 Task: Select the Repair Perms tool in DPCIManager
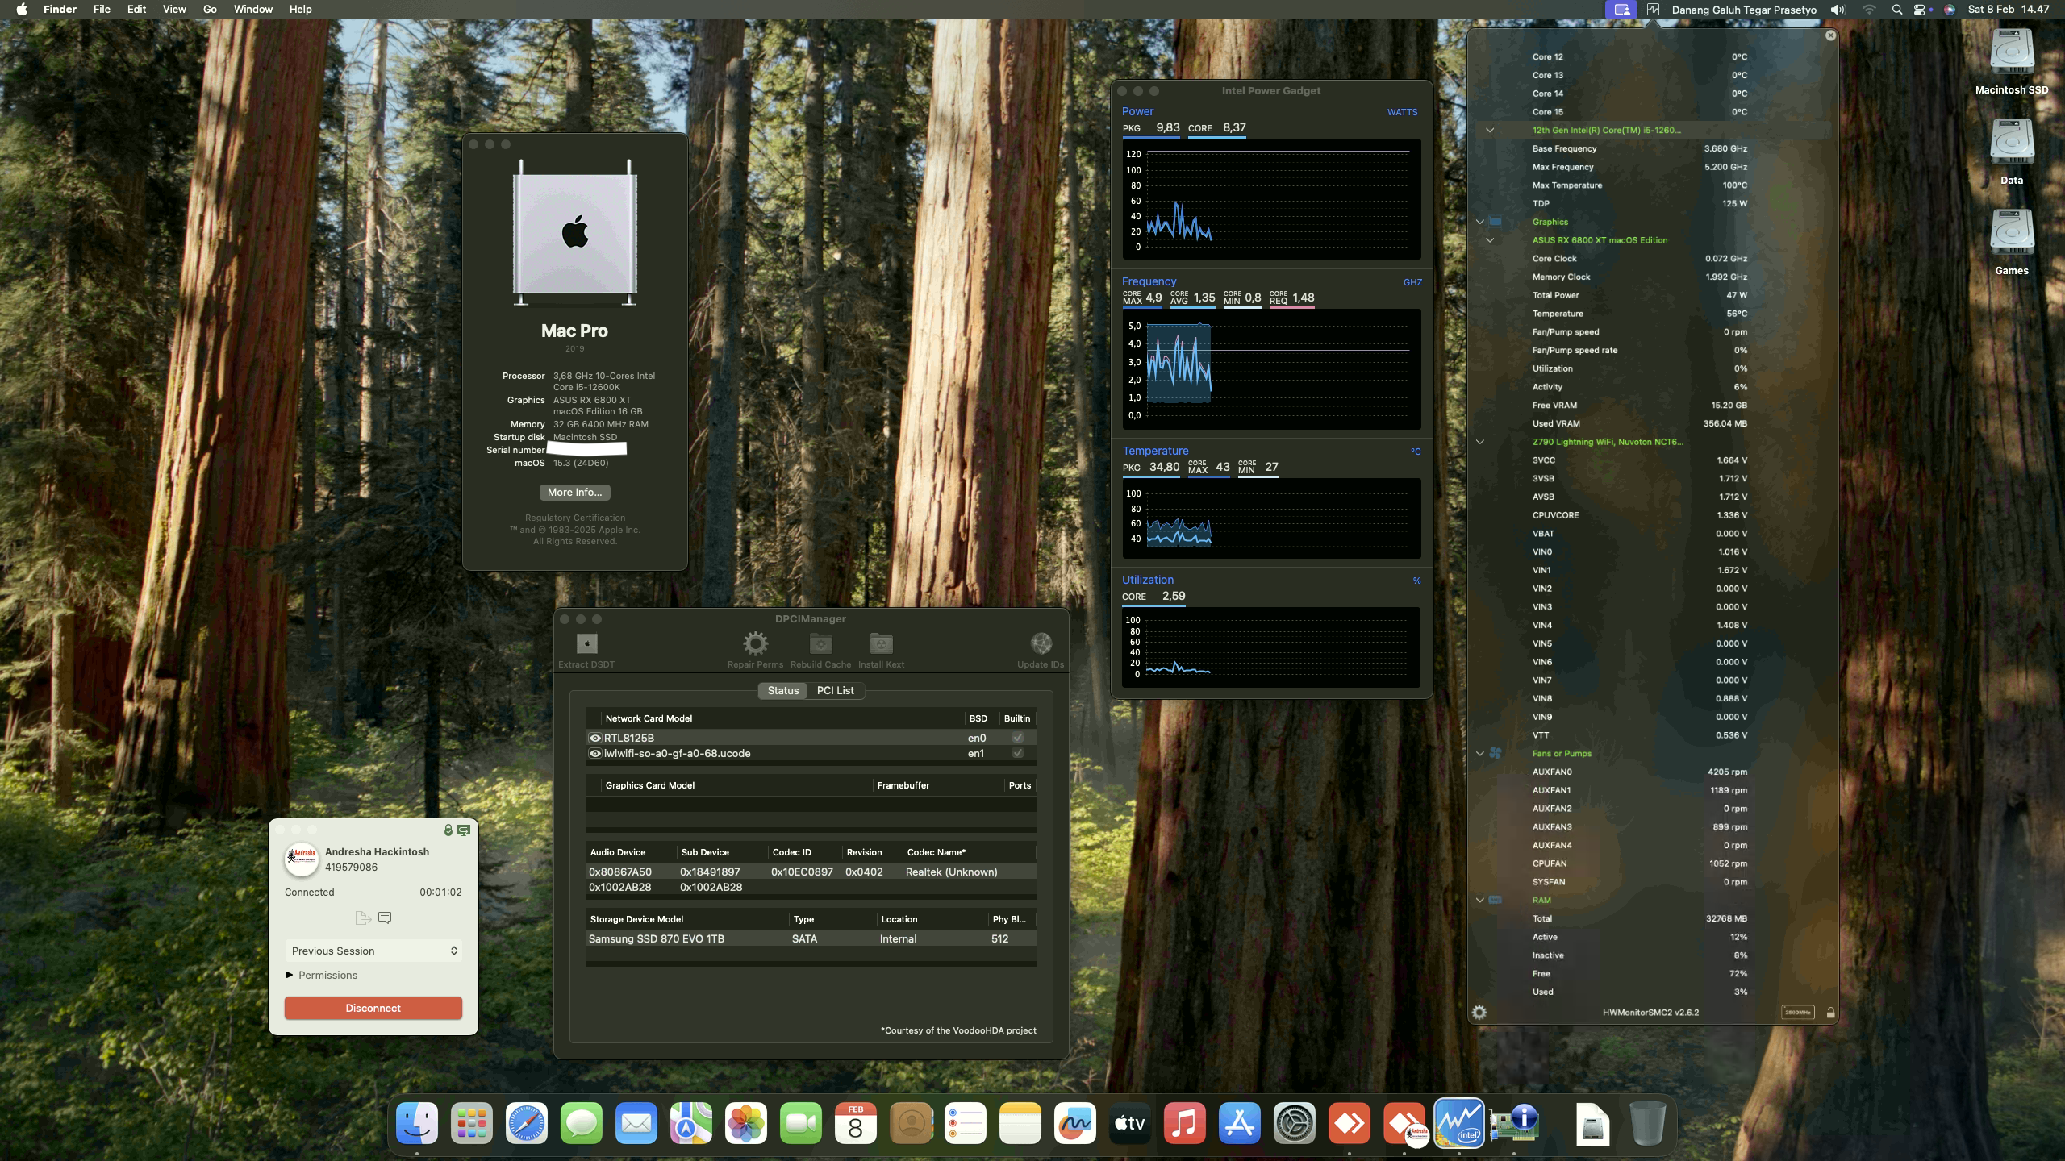pyautogui.click(x=755, y=643)
